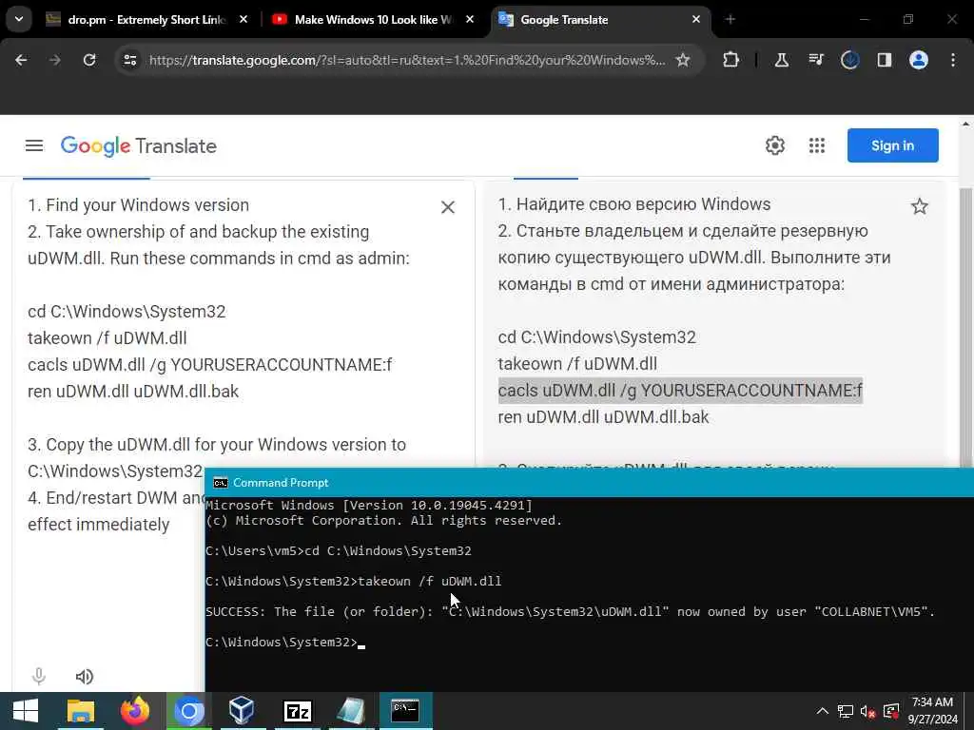Click the Google Translate logo
974x730 pixels.
coord(139,145)
